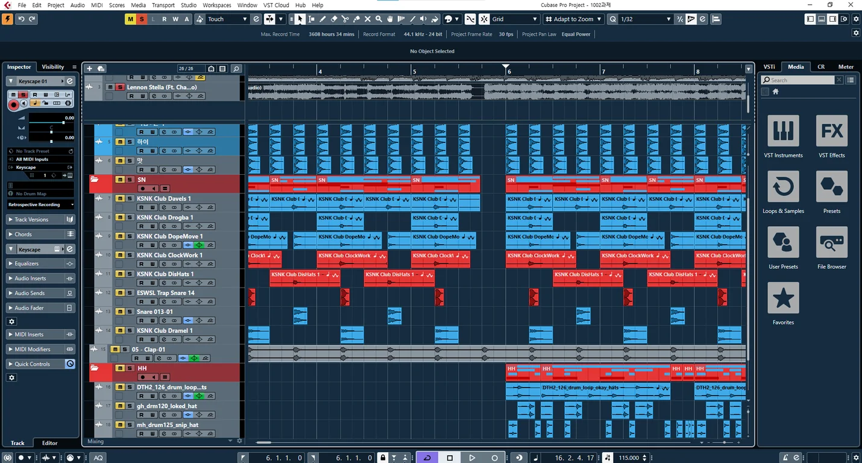Switch to the Visibility tab
The image size is (862, 463).
tap(53, 67)
